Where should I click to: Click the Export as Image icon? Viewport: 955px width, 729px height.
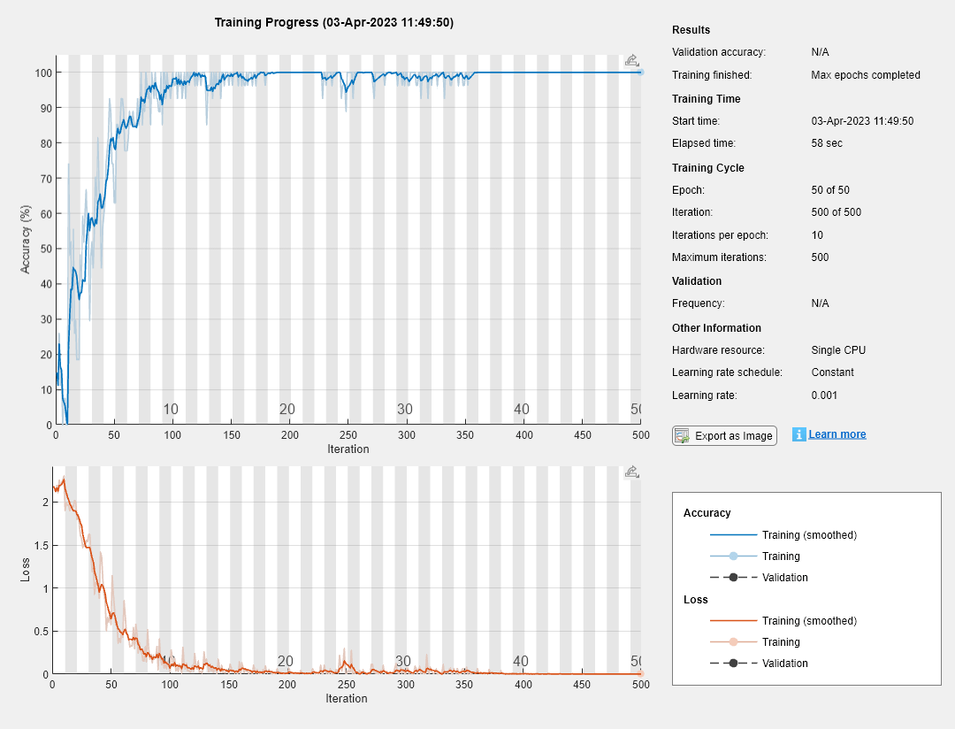tap(682, 436)
